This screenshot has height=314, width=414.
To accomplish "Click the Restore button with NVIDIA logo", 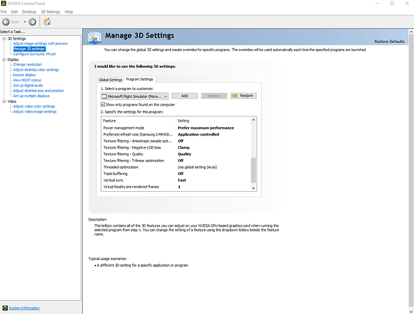I will pyautogui.click(x=243, y=96).
